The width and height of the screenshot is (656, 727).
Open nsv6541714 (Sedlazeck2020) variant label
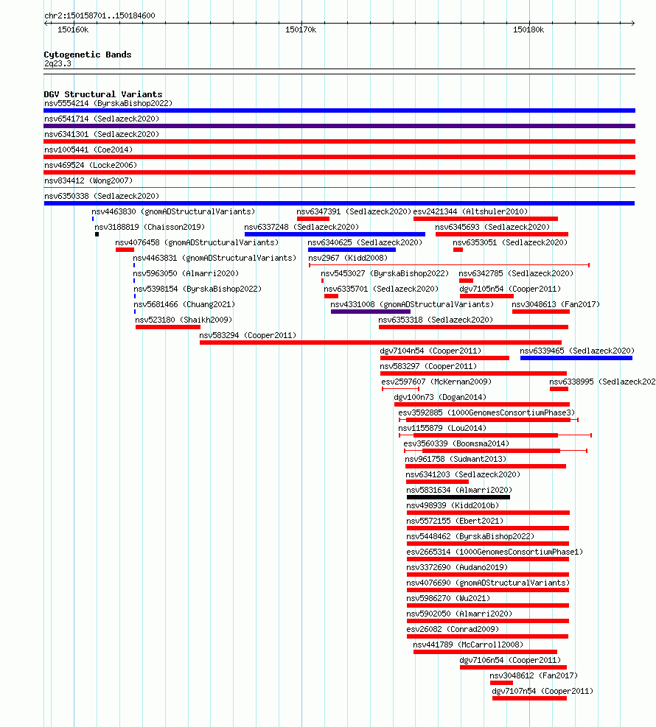tap(102, 119)
